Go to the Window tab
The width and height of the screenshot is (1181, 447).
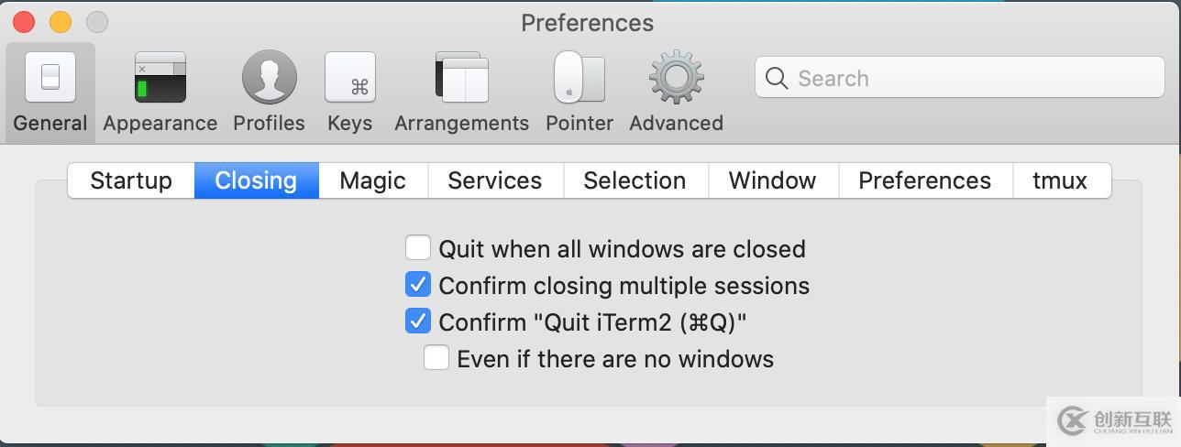[x=772, y=180]
